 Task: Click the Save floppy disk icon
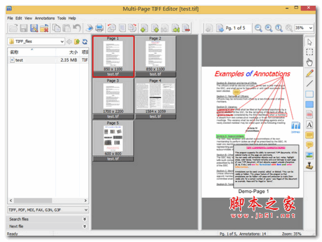tap(24, 28)
